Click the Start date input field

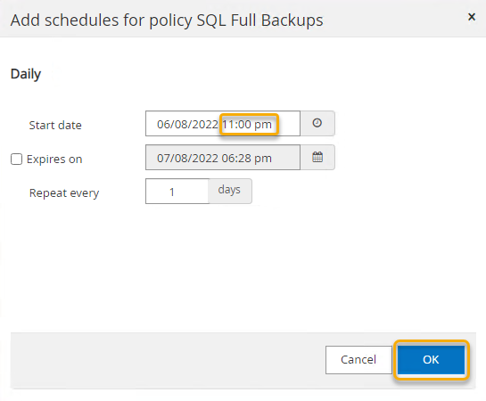point(223,124)
